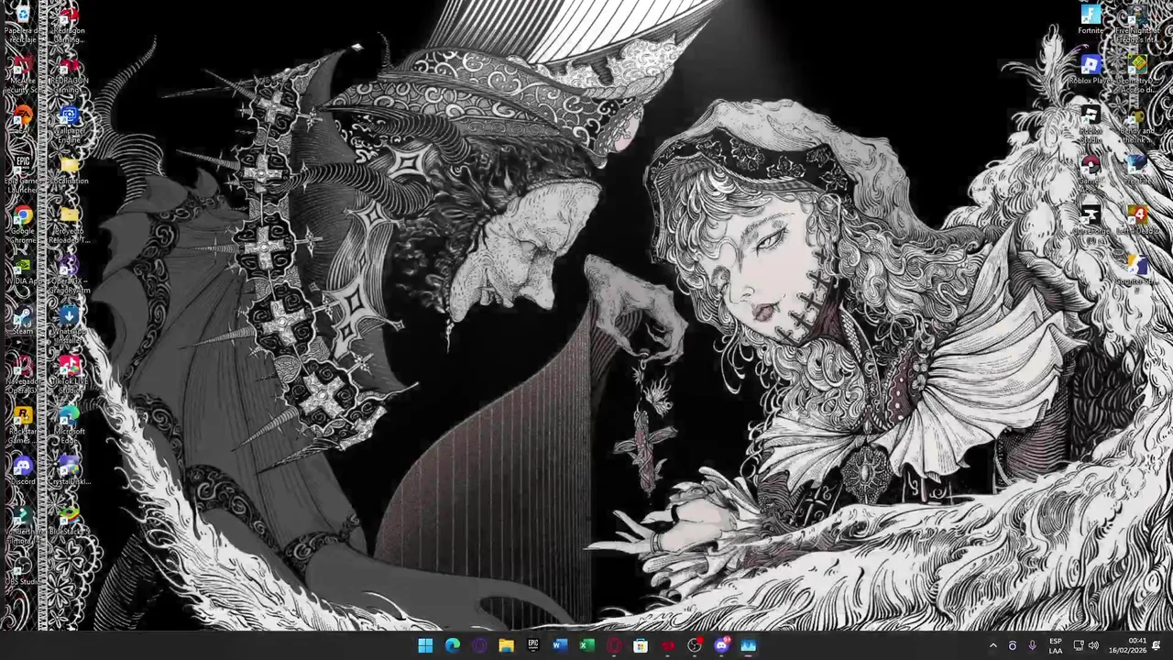
Task: Open Wallpaper Engine desktop shortcut
Action: click(69, 125)
